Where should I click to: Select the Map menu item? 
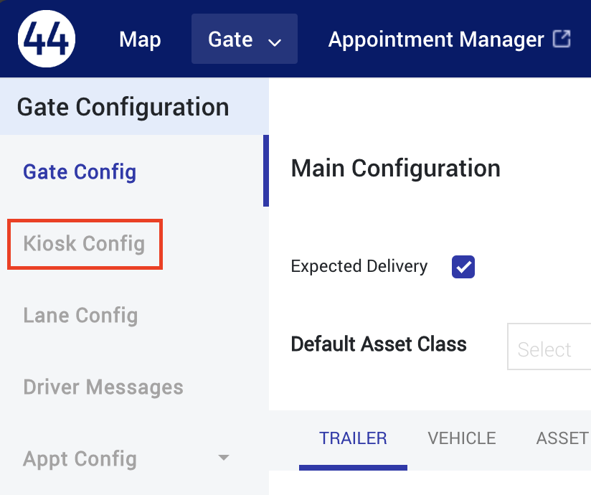140,39
